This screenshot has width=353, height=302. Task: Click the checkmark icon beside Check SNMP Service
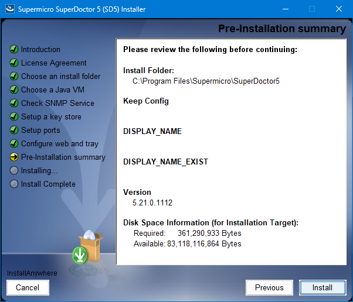14,104
